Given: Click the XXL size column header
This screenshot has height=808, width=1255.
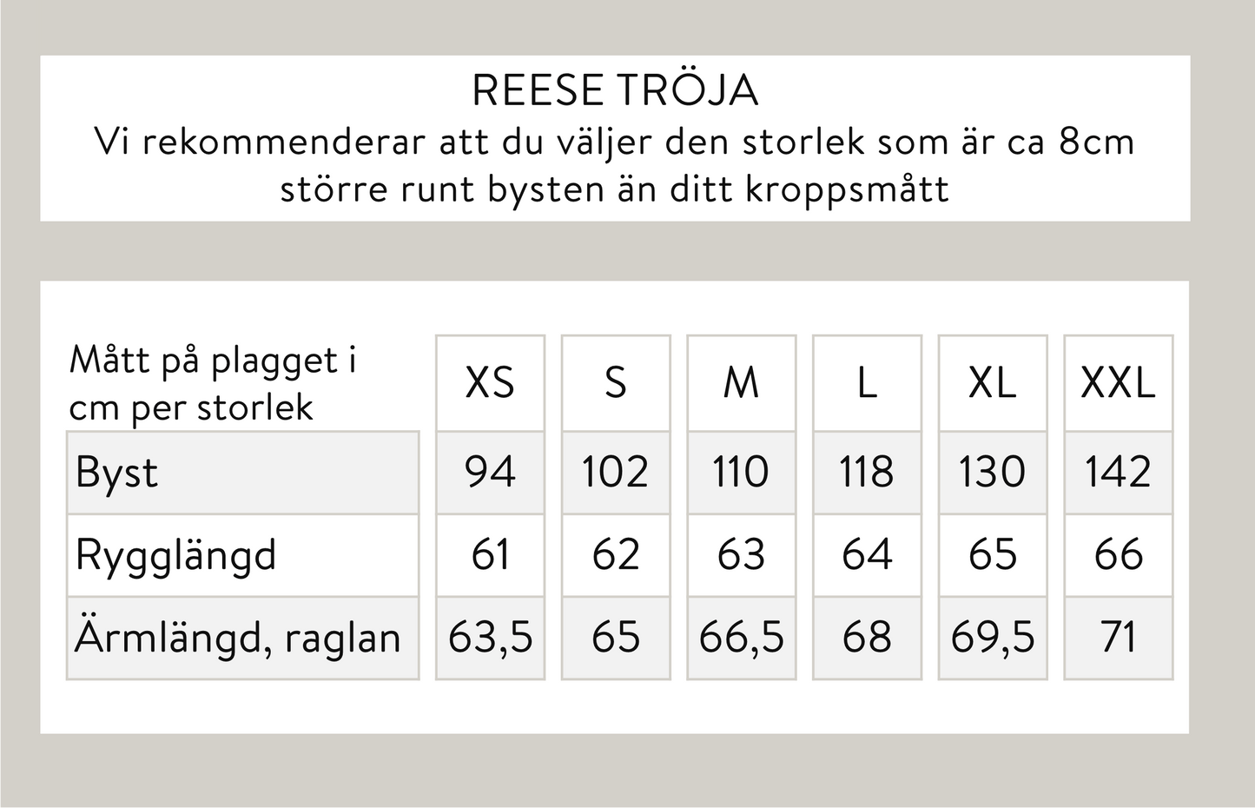Looking at the screenshot, I should (x=1118, y=383).
